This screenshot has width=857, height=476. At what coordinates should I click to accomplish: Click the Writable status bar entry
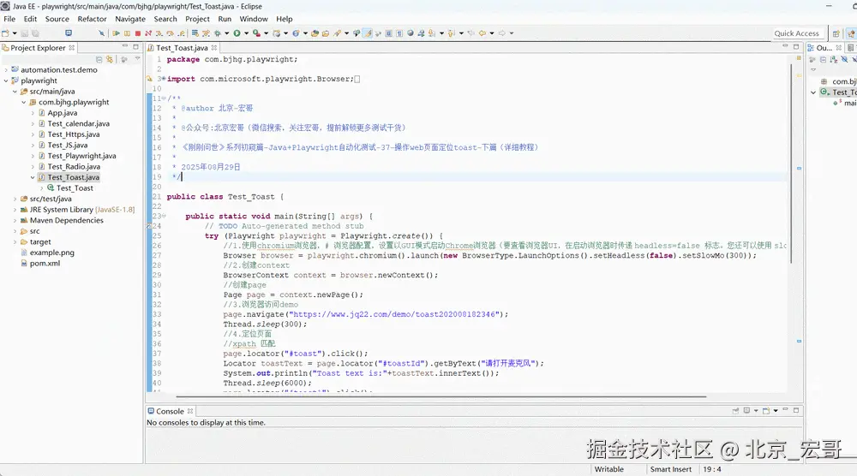coord(608,469)
